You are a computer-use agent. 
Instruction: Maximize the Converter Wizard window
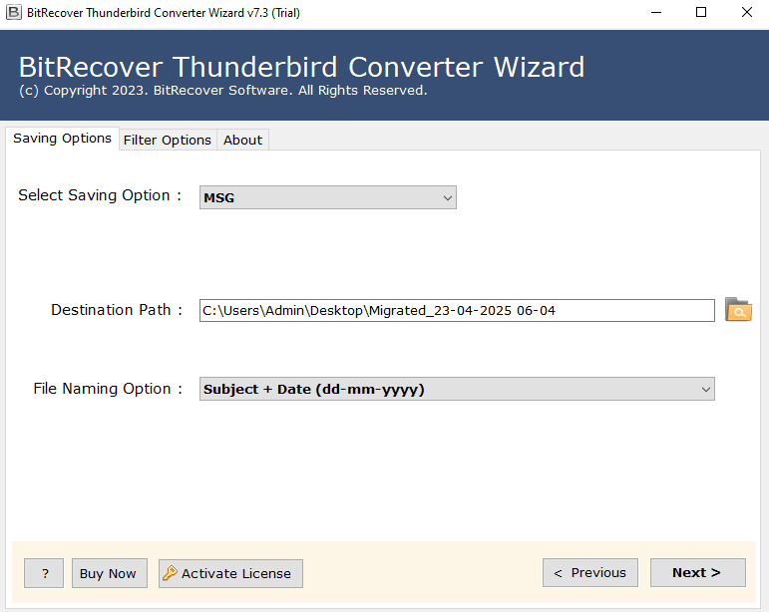click(x=701, y=12)
